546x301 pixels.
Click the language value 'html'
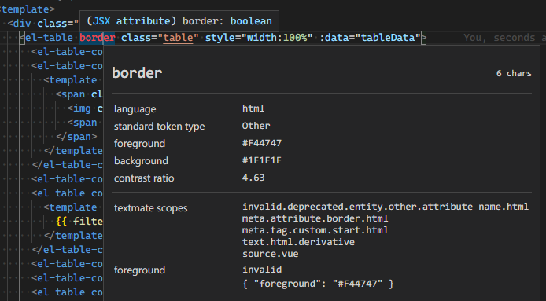pos(253,108)
